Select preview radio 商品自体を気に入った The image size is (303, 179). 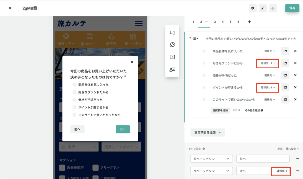point(74,85)
